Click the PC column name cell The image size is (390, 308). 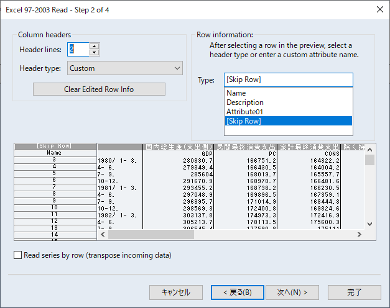(x=246, y=154)
